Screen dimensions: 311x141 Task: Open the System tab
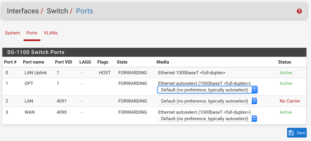click(12, 33)
